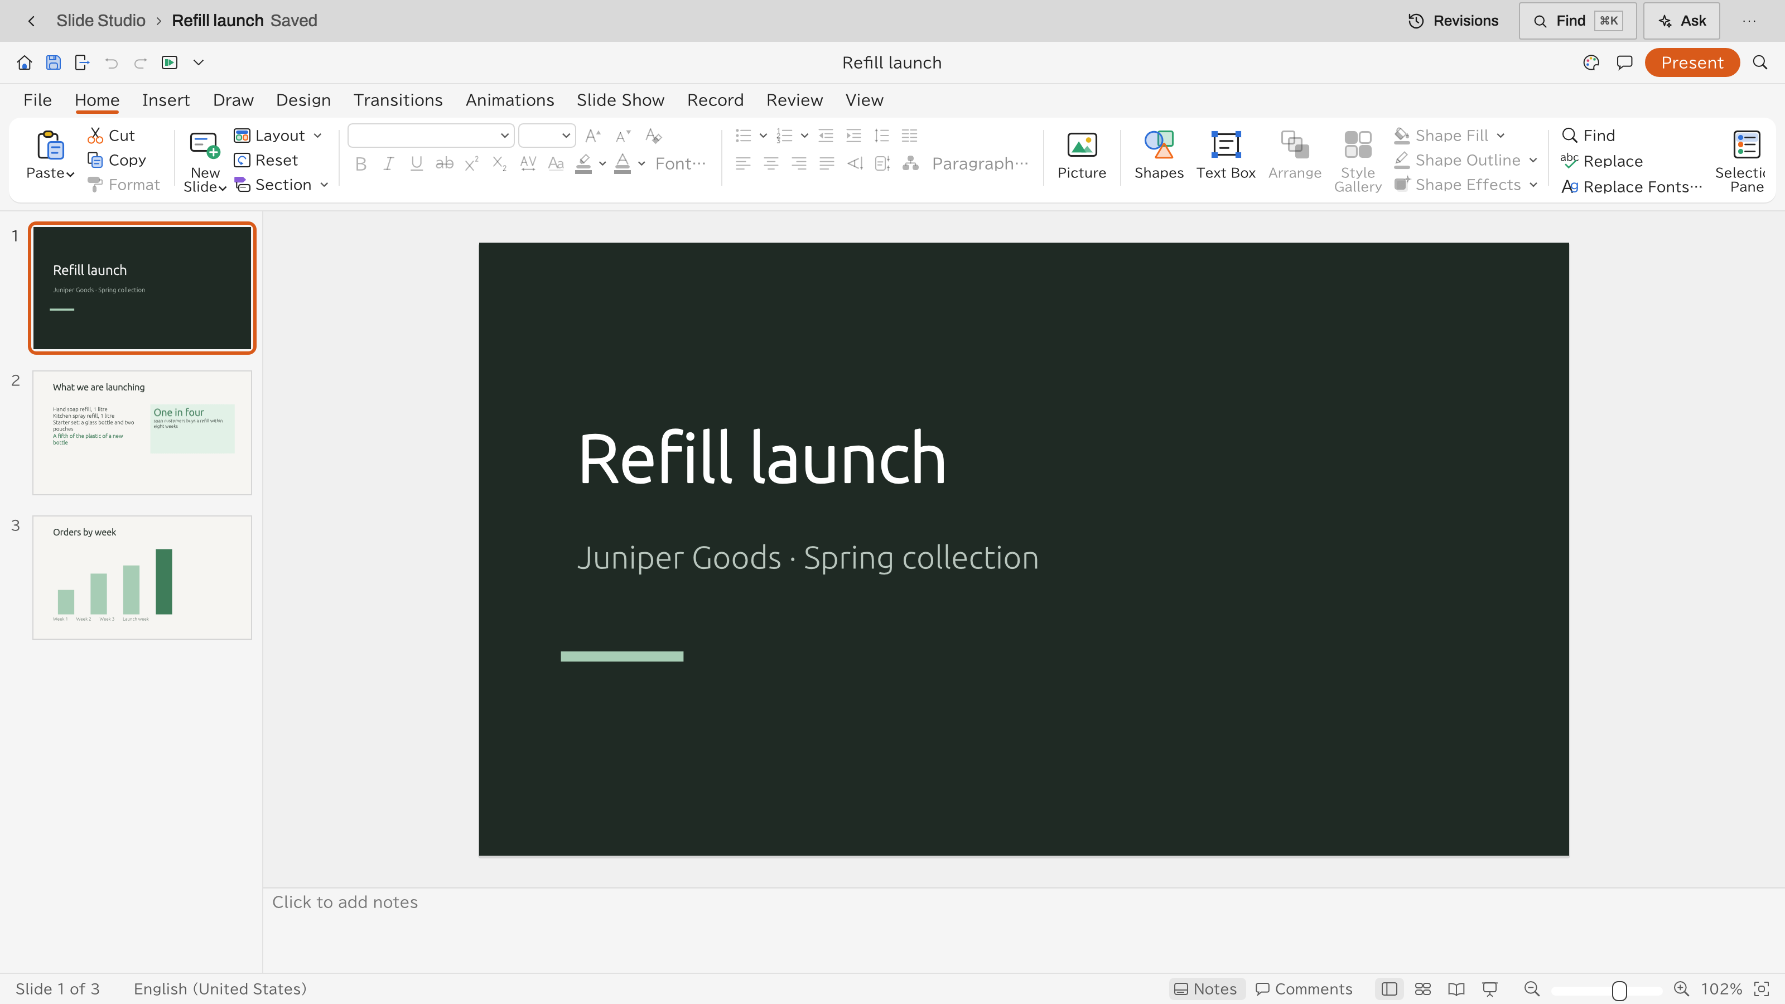Switch to Reading view book icon

pyautogui.click(x=1456, y=989)
